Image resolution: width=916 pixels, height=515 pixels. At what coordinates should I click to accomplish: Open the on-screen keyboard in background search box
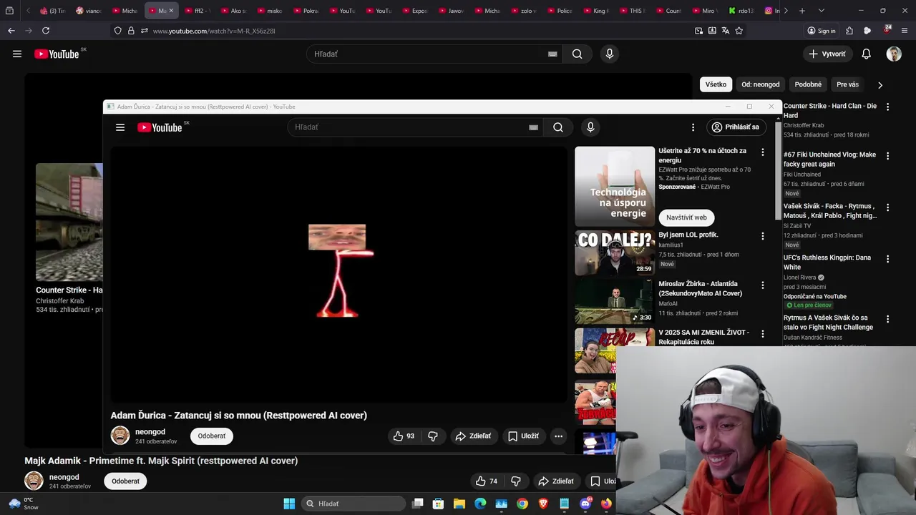click(x=552, y=54)
